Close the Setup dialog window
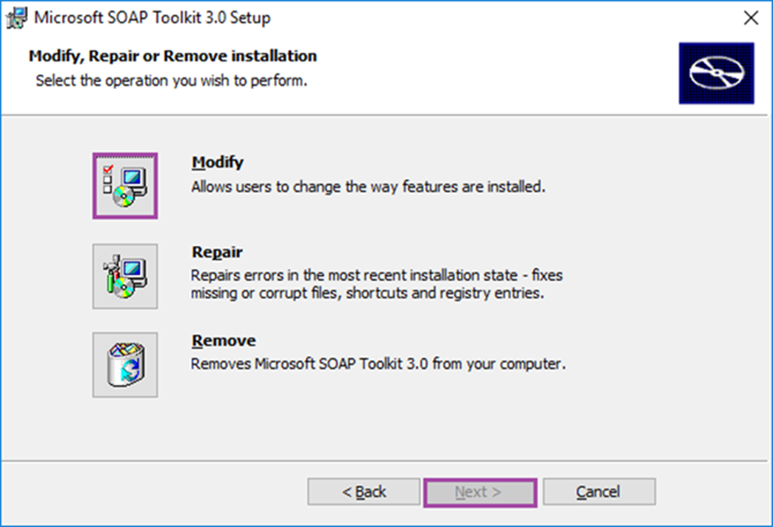 coord(751,18)
